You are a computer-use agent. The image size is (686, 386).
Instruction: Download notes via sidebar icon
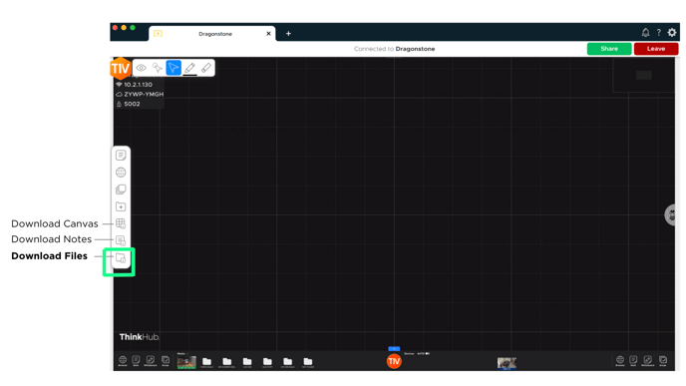click(121, 240)
